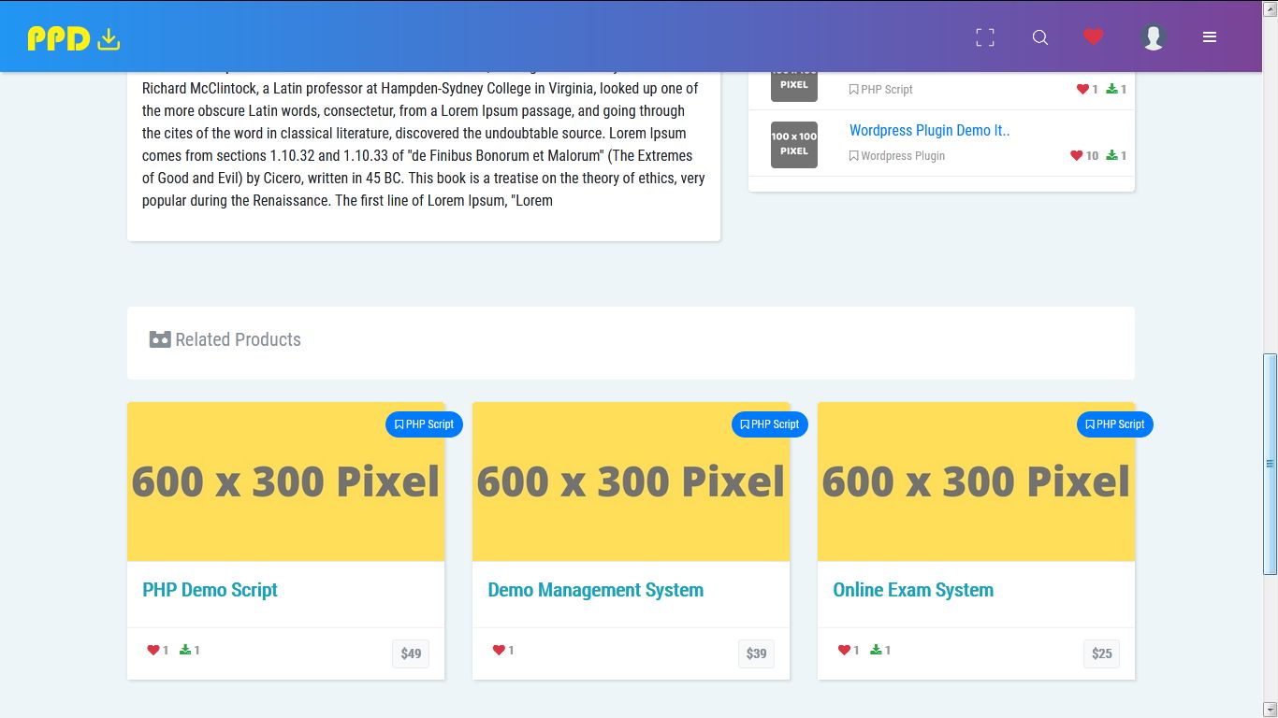Click the Wordpress Plugin category tag icon
The height and width of the screenshot is (718, 1278).
tap(854, 156)
